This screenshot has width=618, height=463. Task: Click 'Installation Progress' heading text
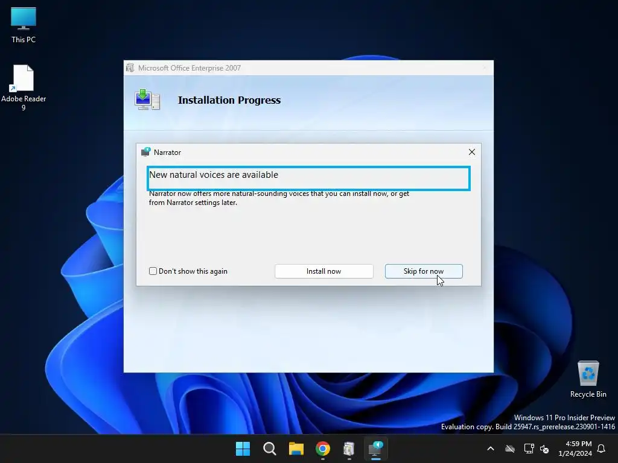point(229,100)
